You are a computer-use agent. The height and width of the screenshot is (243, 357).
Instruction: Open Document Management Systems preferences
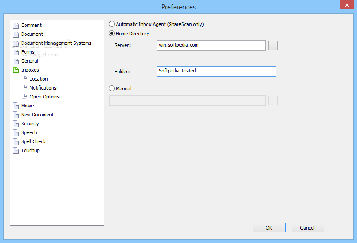click(56, 43)
